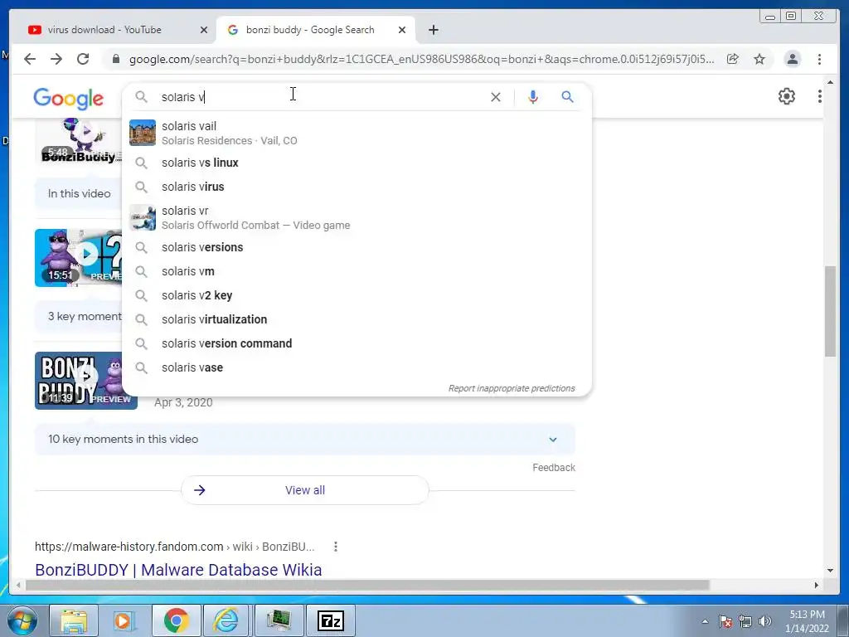
Task: Open the Google apps dots beside gear
Action: pos(820,96)
